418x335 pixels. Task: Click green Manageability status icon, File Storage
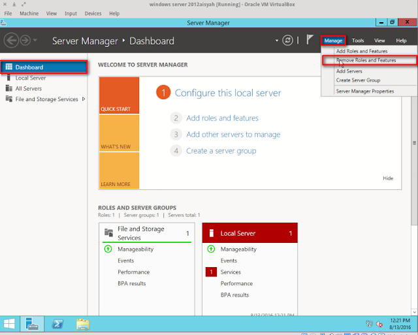(x=108, y=249)
